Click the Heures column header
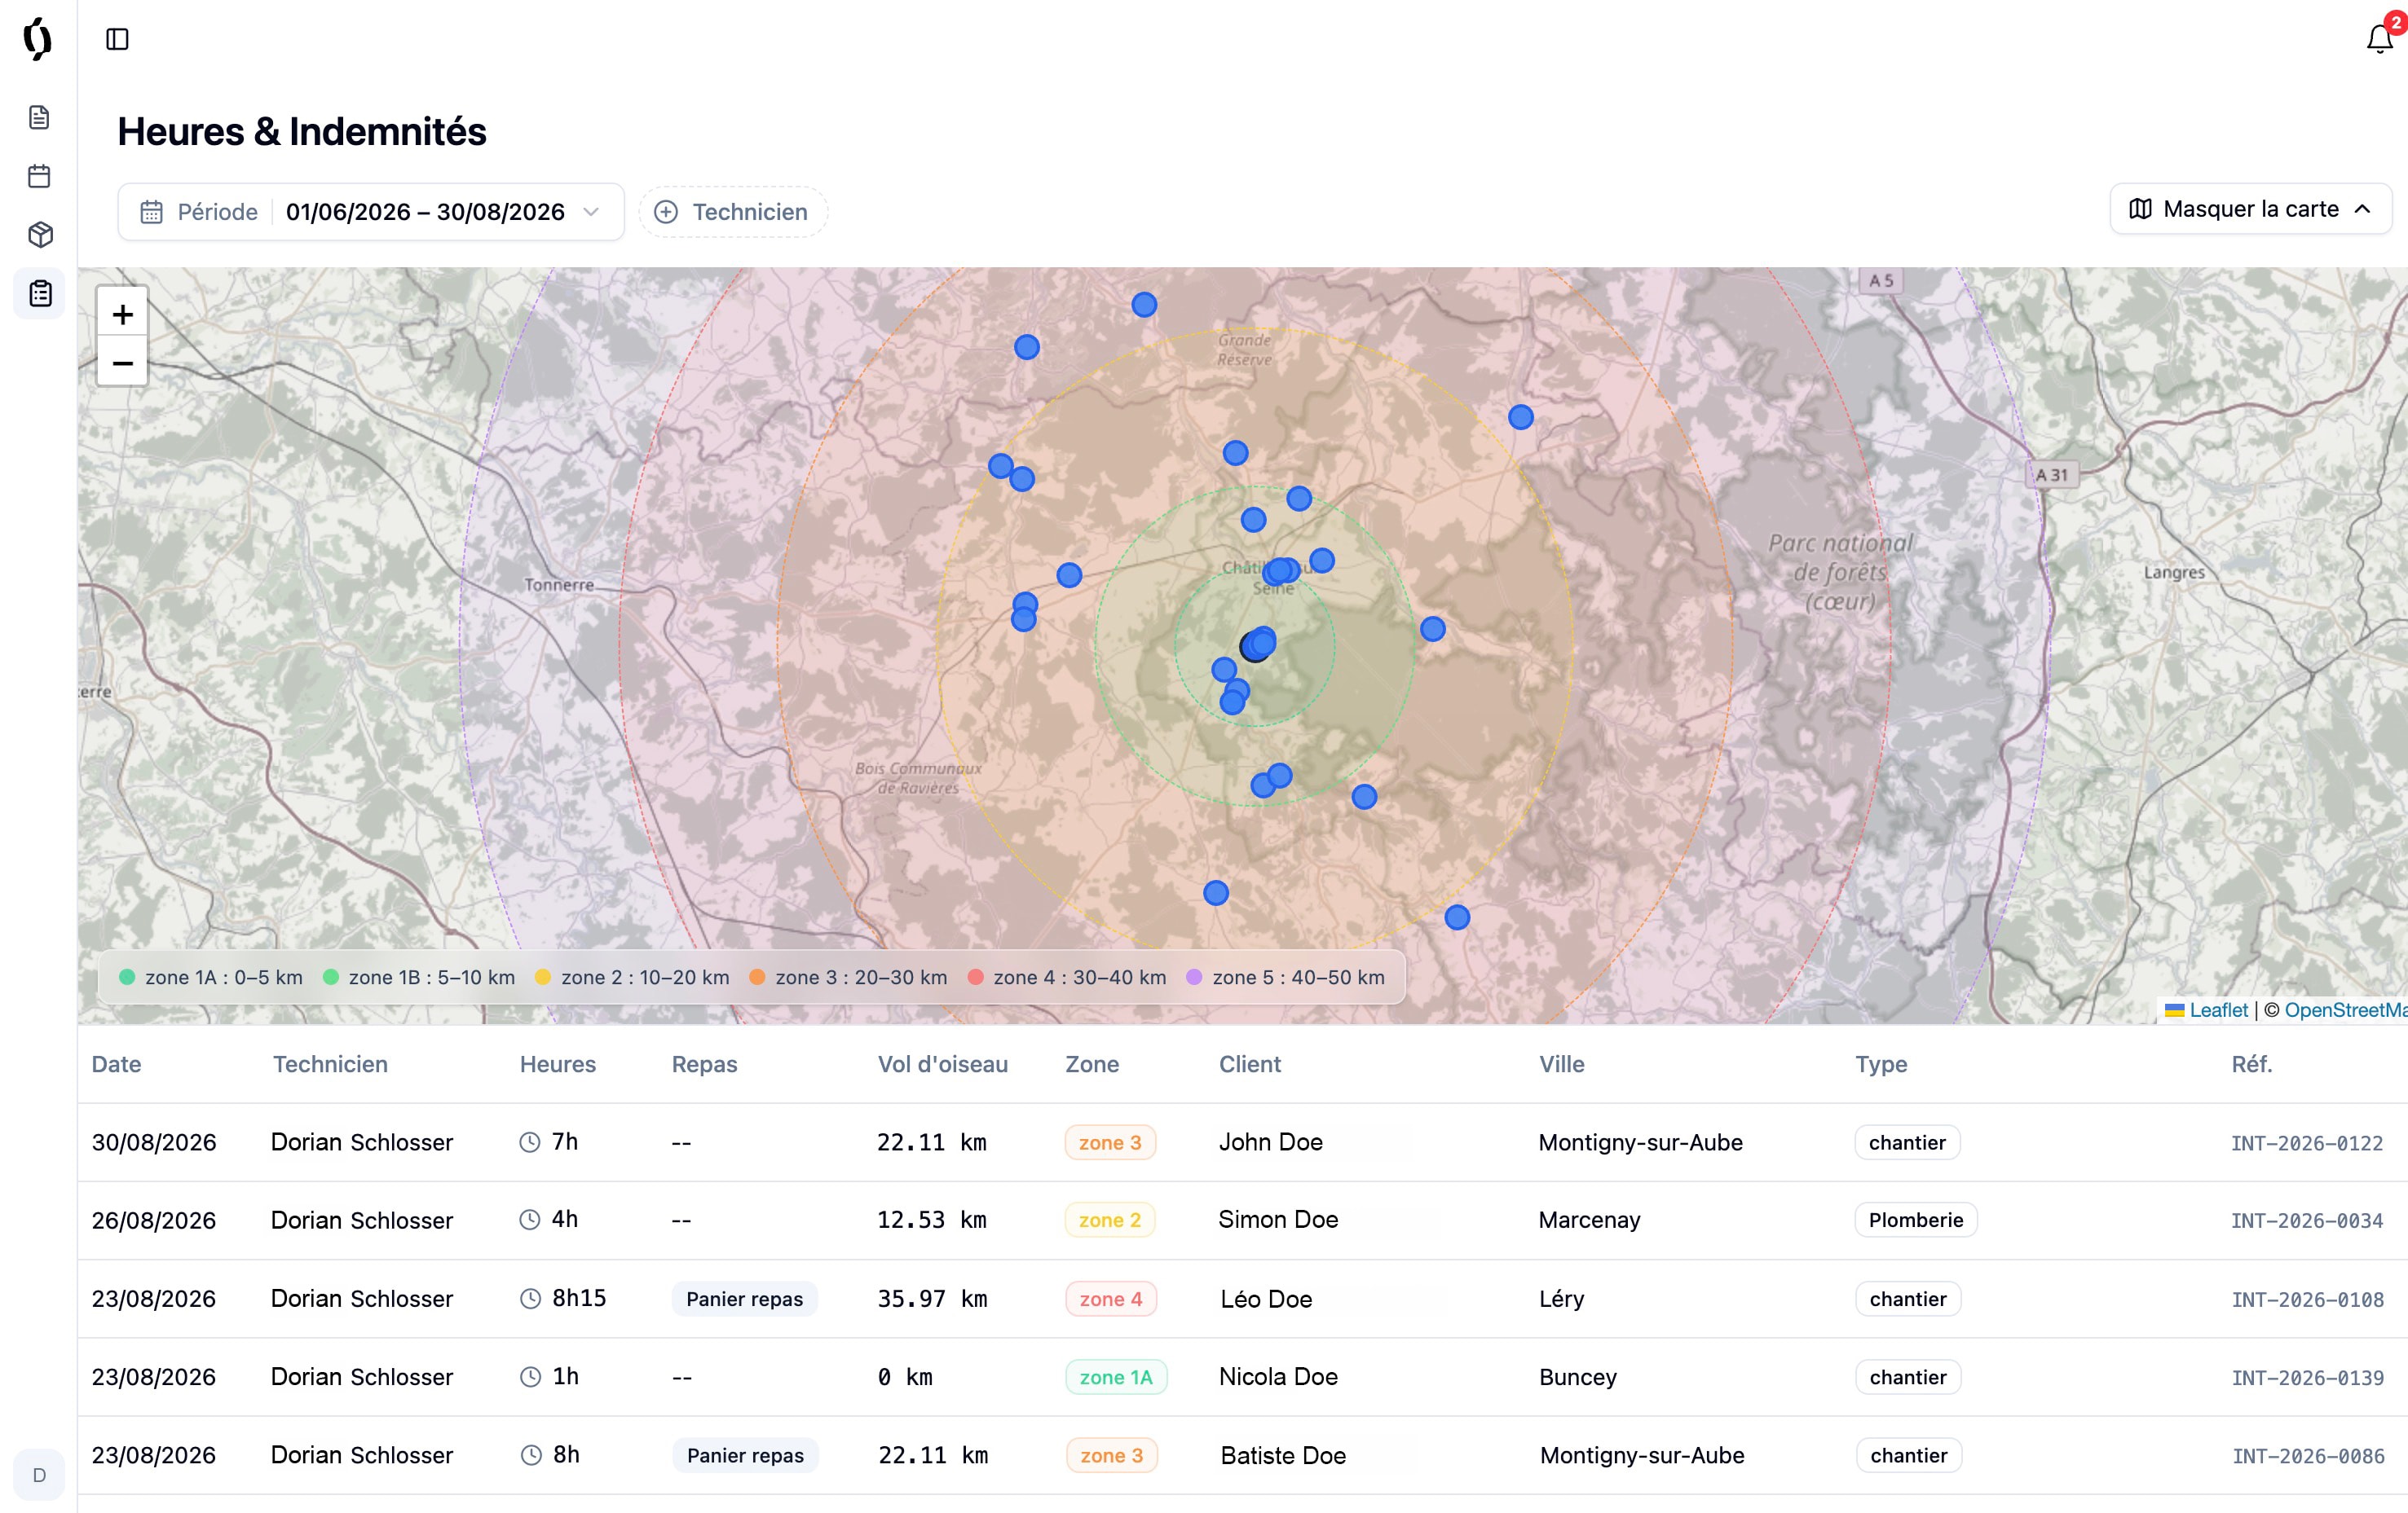 click(x=558, y=1064)
